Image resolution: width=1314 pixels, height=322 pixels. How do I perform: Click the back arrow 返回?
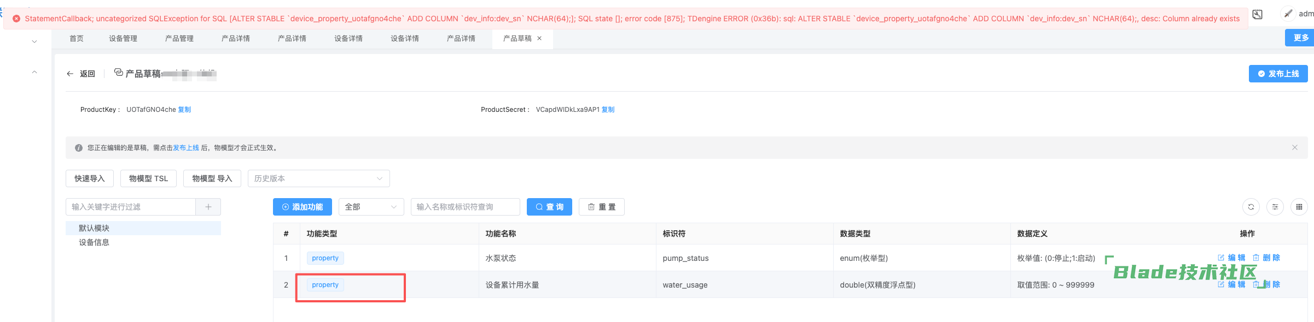pos(80,74)
